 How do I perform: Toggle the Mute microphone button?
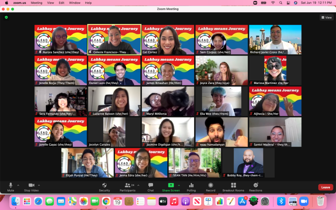(10, 187)
